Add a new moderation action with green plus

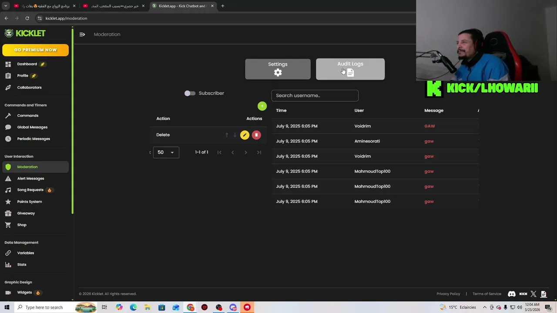(x=262, y=106)
